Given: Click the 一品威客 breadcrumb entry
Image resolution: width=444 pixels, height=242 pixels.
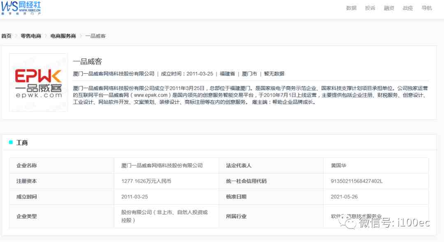Looking at the screenshot, I should click(x=95, y=36).
